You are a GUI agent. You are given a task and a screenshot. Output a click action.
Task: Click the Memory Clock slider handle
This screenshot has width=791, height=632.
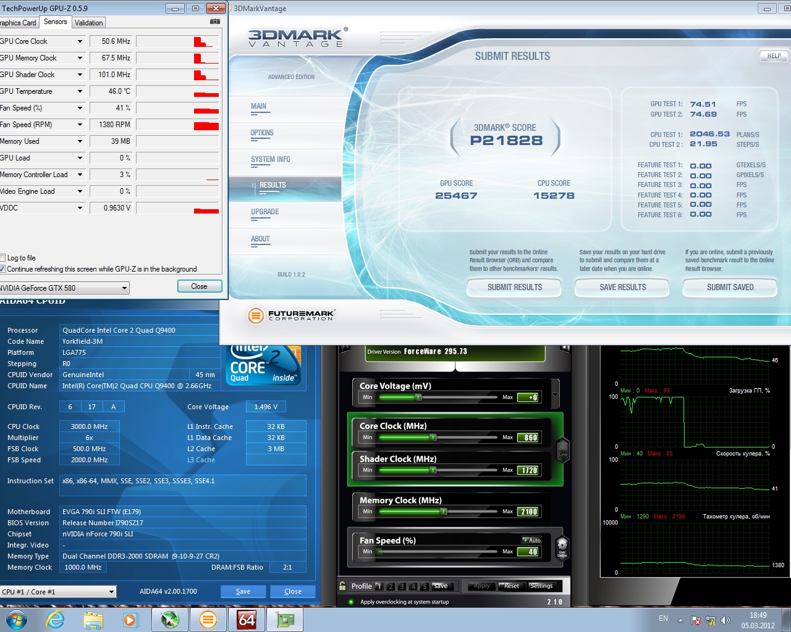[443, 512]
